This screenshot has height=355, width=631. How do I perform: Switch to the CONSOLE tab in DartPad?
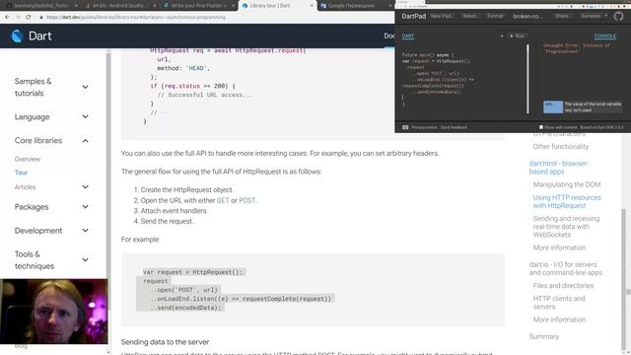pyautogui.click(x=604, y=35)
